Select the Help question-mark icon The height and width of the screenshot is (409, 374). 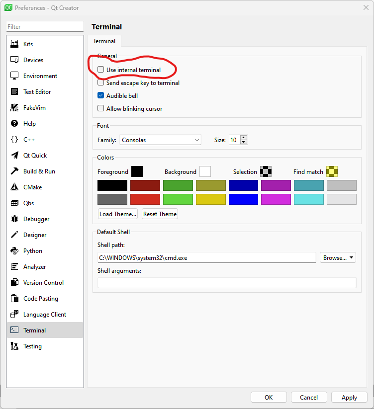click(14, 123)
